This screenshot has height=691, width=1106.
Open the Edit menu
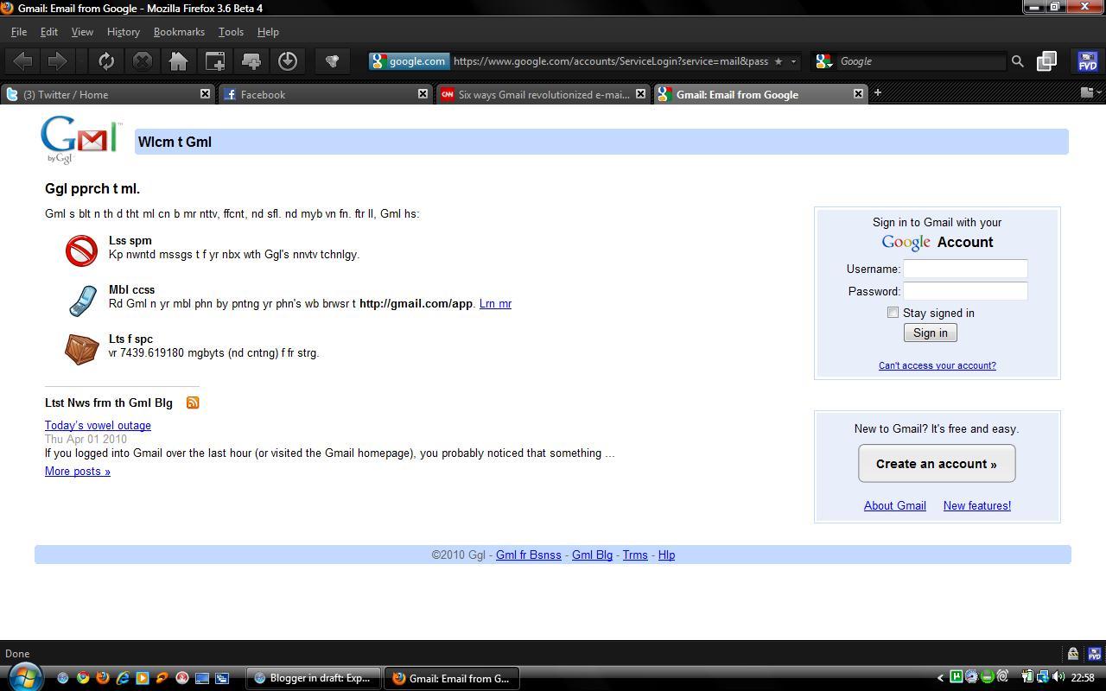[49, 32]
